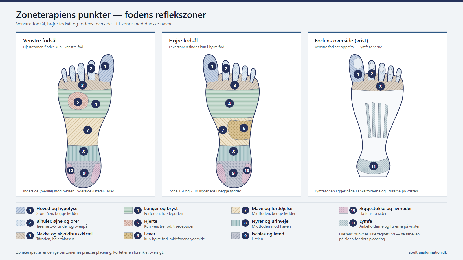The image size is (463, 260).
Task: Click marker 4 on the right sole
Action: coord(229,103)
